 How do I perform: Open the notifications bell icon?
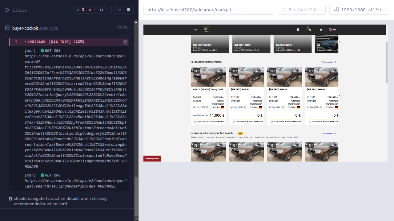[321, 29]
